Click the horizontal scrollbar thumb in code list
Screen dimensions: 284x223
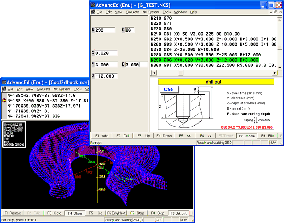coord(181,73)
